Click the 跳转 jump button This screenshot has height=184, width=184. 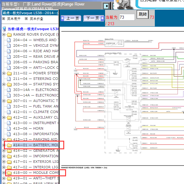click(x=143, y=14)
